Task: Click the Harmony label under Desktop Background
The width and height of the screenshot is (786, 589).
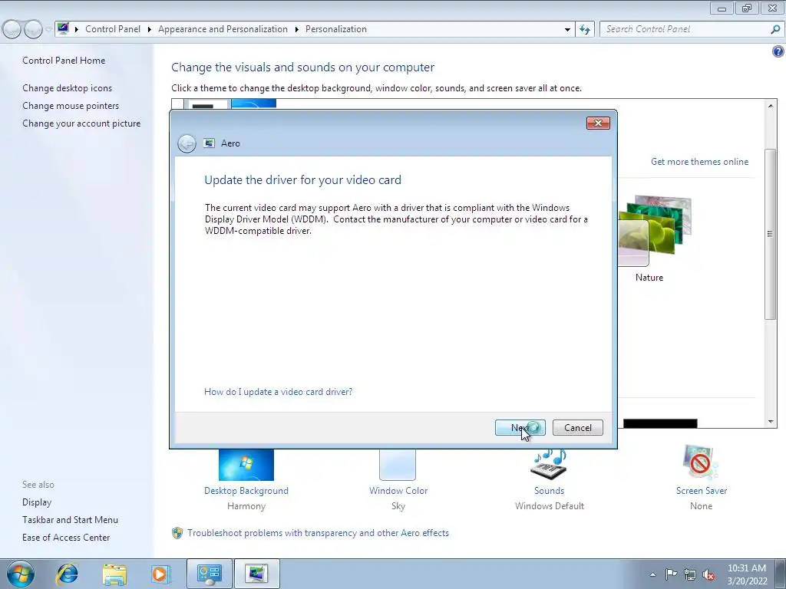Action: click(246, 506)
